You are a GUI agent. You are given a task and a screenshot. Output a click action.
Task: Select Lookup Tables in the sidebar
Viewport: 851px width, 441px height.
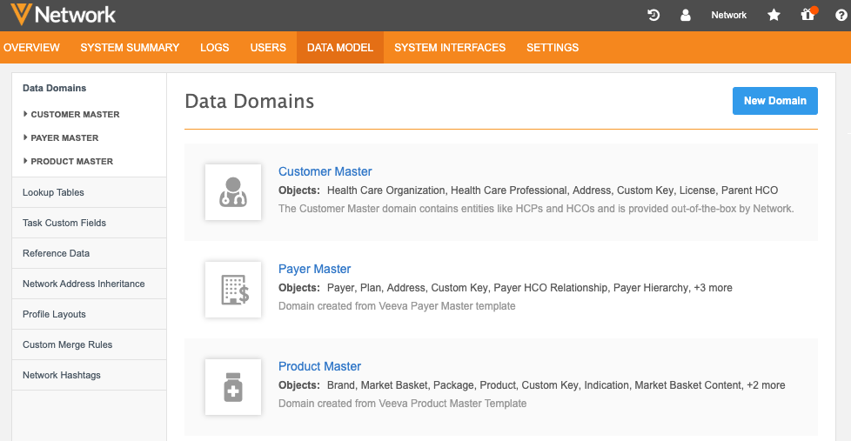tap(53, 192)
